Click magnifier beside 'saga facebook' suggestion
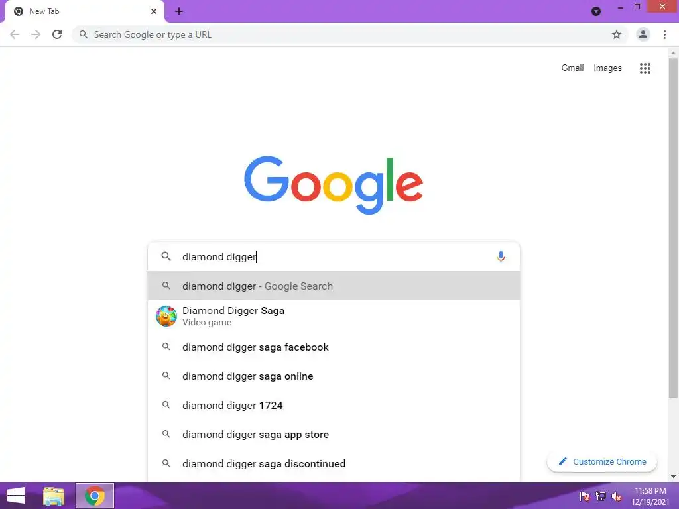 pyautogui.click(x=166, y=347)
